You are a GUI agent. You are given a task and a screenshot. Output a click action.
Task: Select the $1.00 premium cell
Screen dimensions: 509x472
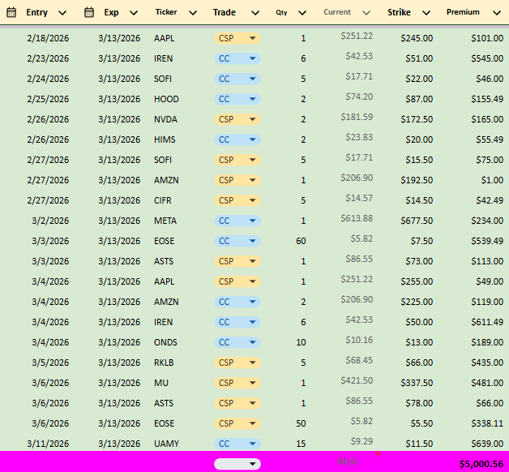tap(492, 180)
